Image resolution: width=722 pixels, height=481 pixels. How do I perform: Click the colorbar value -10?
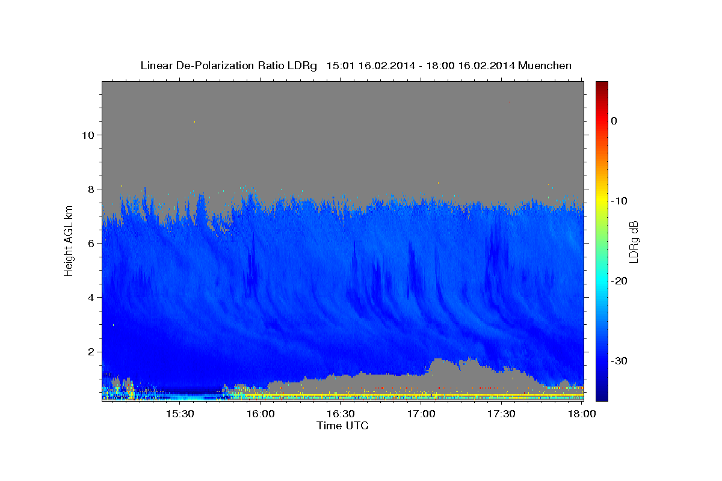click(620, 201)
